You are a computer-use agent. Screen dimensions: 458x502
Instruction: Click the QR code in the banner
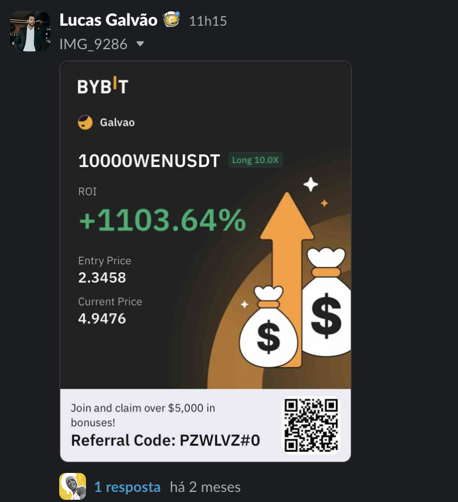(311, 425)
